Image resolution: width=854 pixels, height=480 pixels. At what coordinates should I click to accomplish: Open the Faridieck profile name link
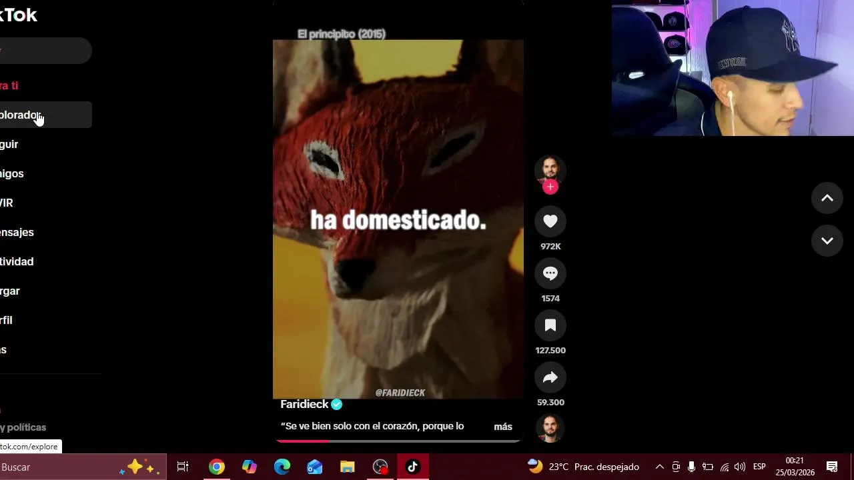[304, 405]
